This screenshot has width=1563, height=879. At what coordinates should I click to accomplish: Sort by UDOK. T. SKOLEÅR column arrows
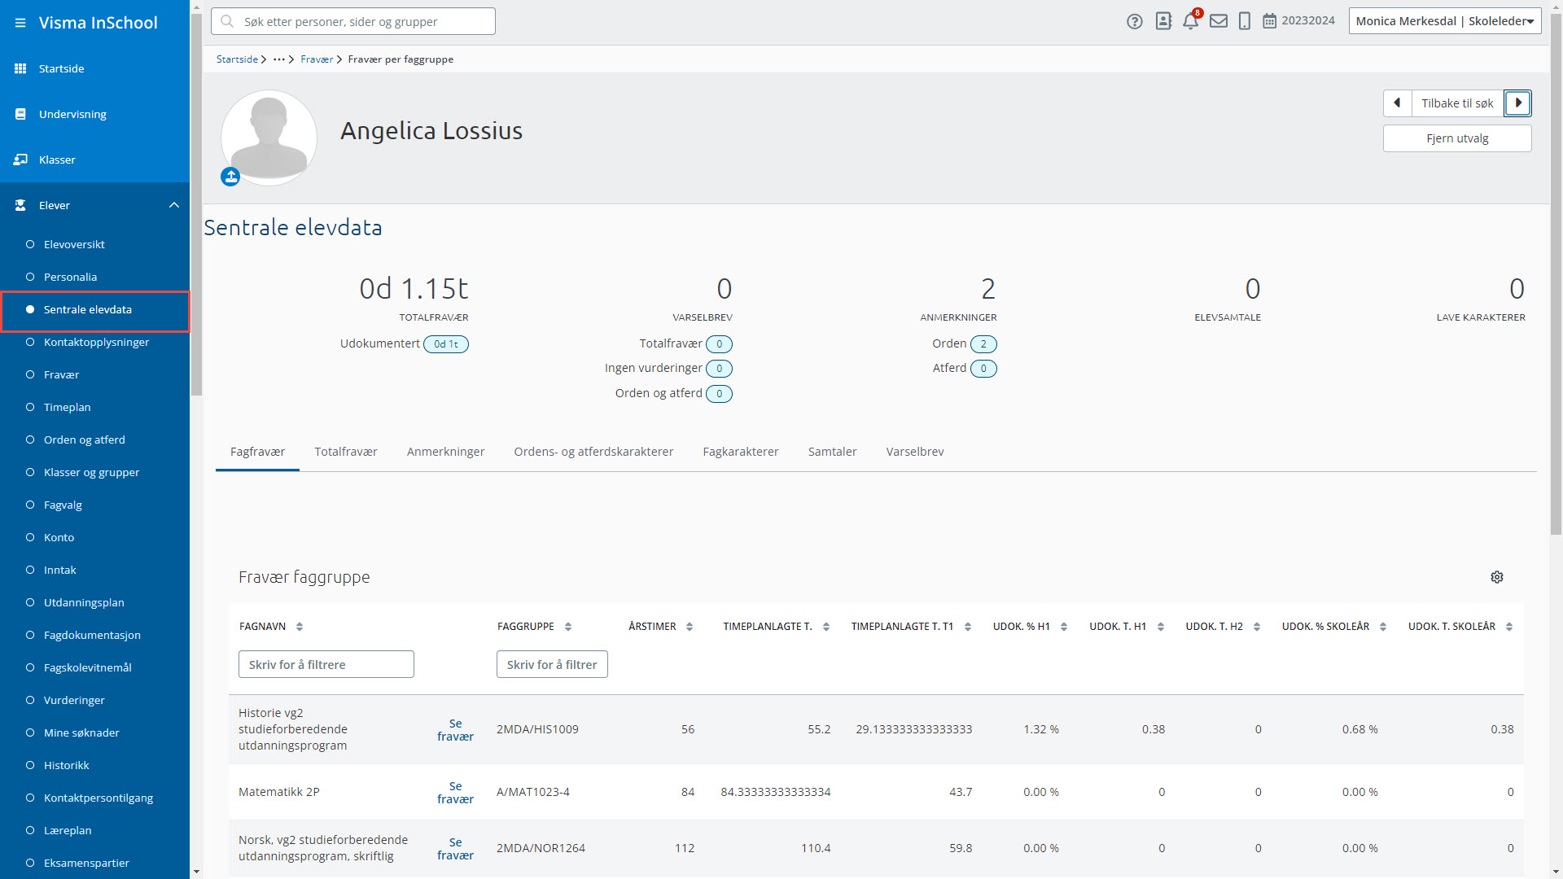point(1509,627)
